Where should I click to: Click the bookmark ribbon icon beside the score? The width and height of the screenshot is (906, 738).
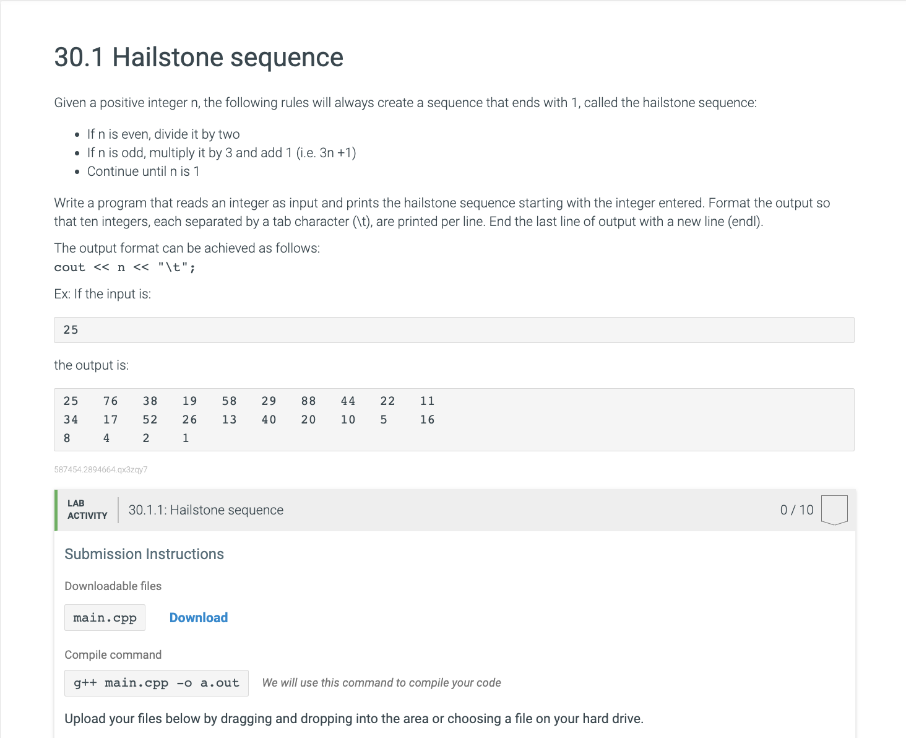click(x=834, y=509)
